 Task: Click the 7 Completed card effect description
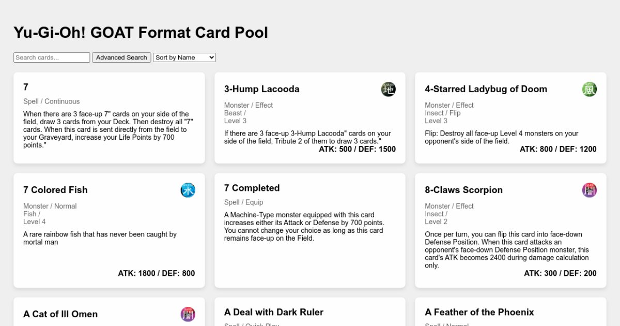point(304,227)
